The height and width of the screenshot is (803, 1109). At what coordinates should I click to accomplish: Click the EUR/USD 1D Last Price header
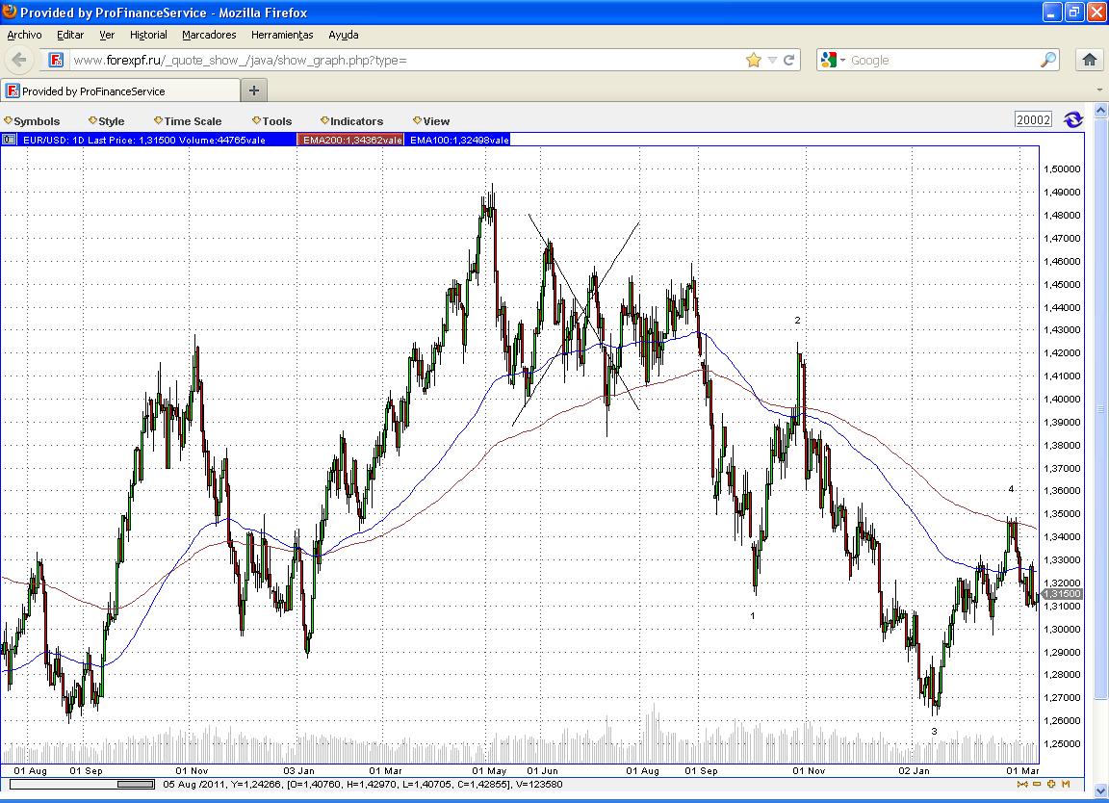[x=144, y=140]
